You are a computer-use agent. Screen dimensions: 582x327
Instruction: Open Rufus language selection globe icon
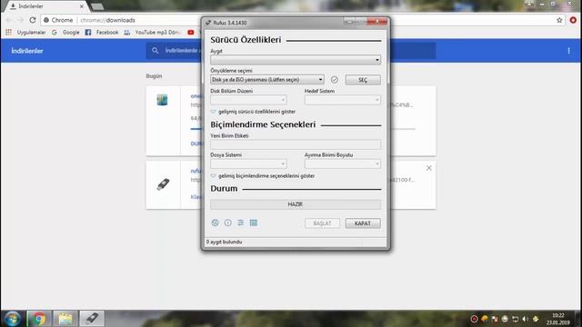(x=215, y=223)
